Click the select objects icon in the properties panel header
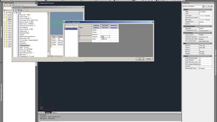The image size is (217, 122). pos(209,6)
